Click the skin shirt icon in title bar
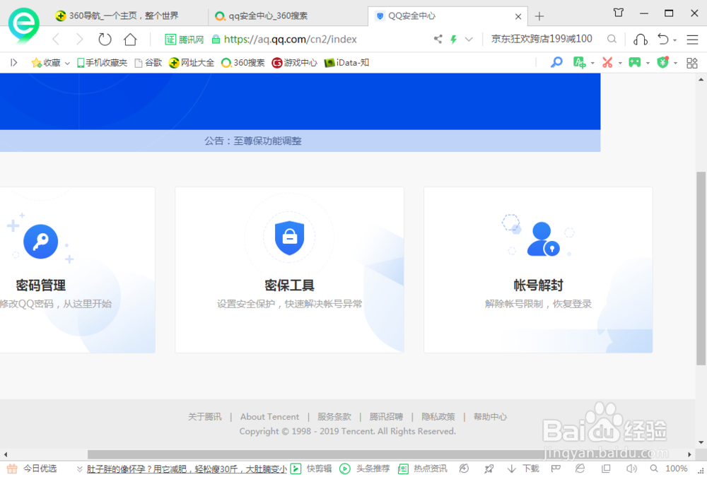 619,13
